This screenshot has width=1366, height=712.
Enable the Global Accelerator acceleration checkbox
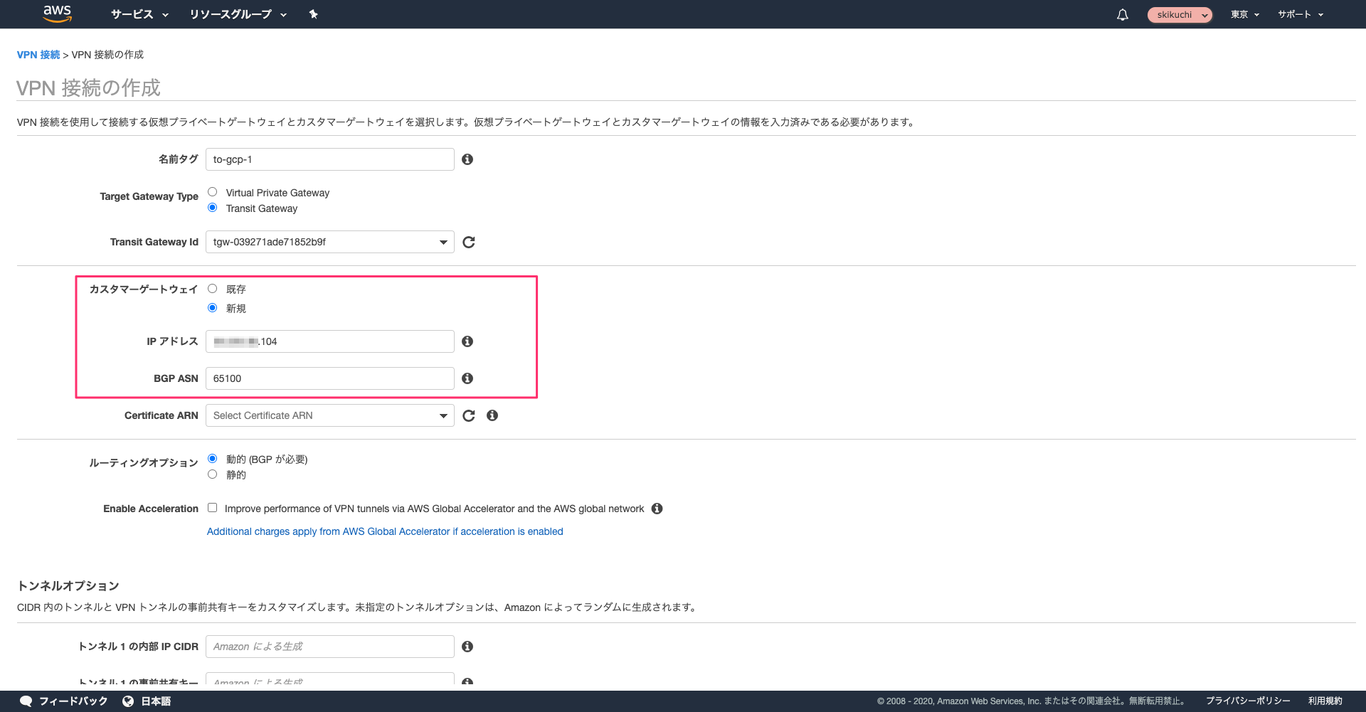tap(212, 507)
